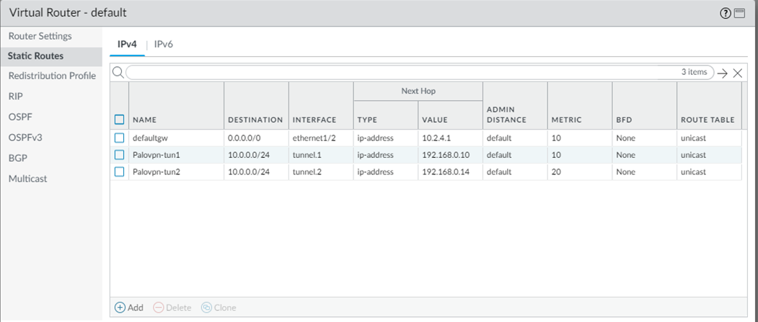Check the Palovpn-tun1 route checkbox

pyautogui.click(x=120, y=155)
